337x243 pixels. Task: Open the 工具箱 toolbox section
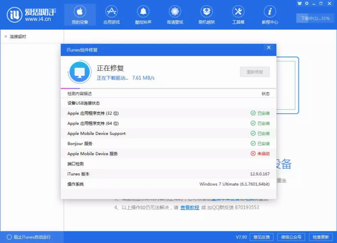[238, 15]
